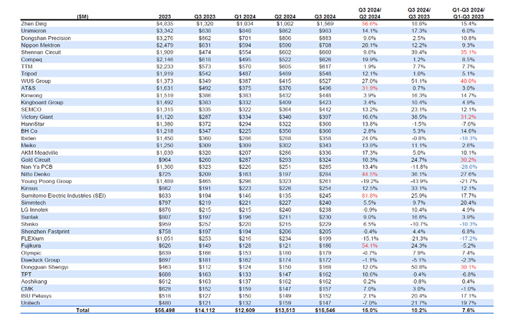Click the Q1-Q3 2024/Q1-Q3 2023 column header
The height and width of the screenshot is (321, 515).
(x=468, y=14)
